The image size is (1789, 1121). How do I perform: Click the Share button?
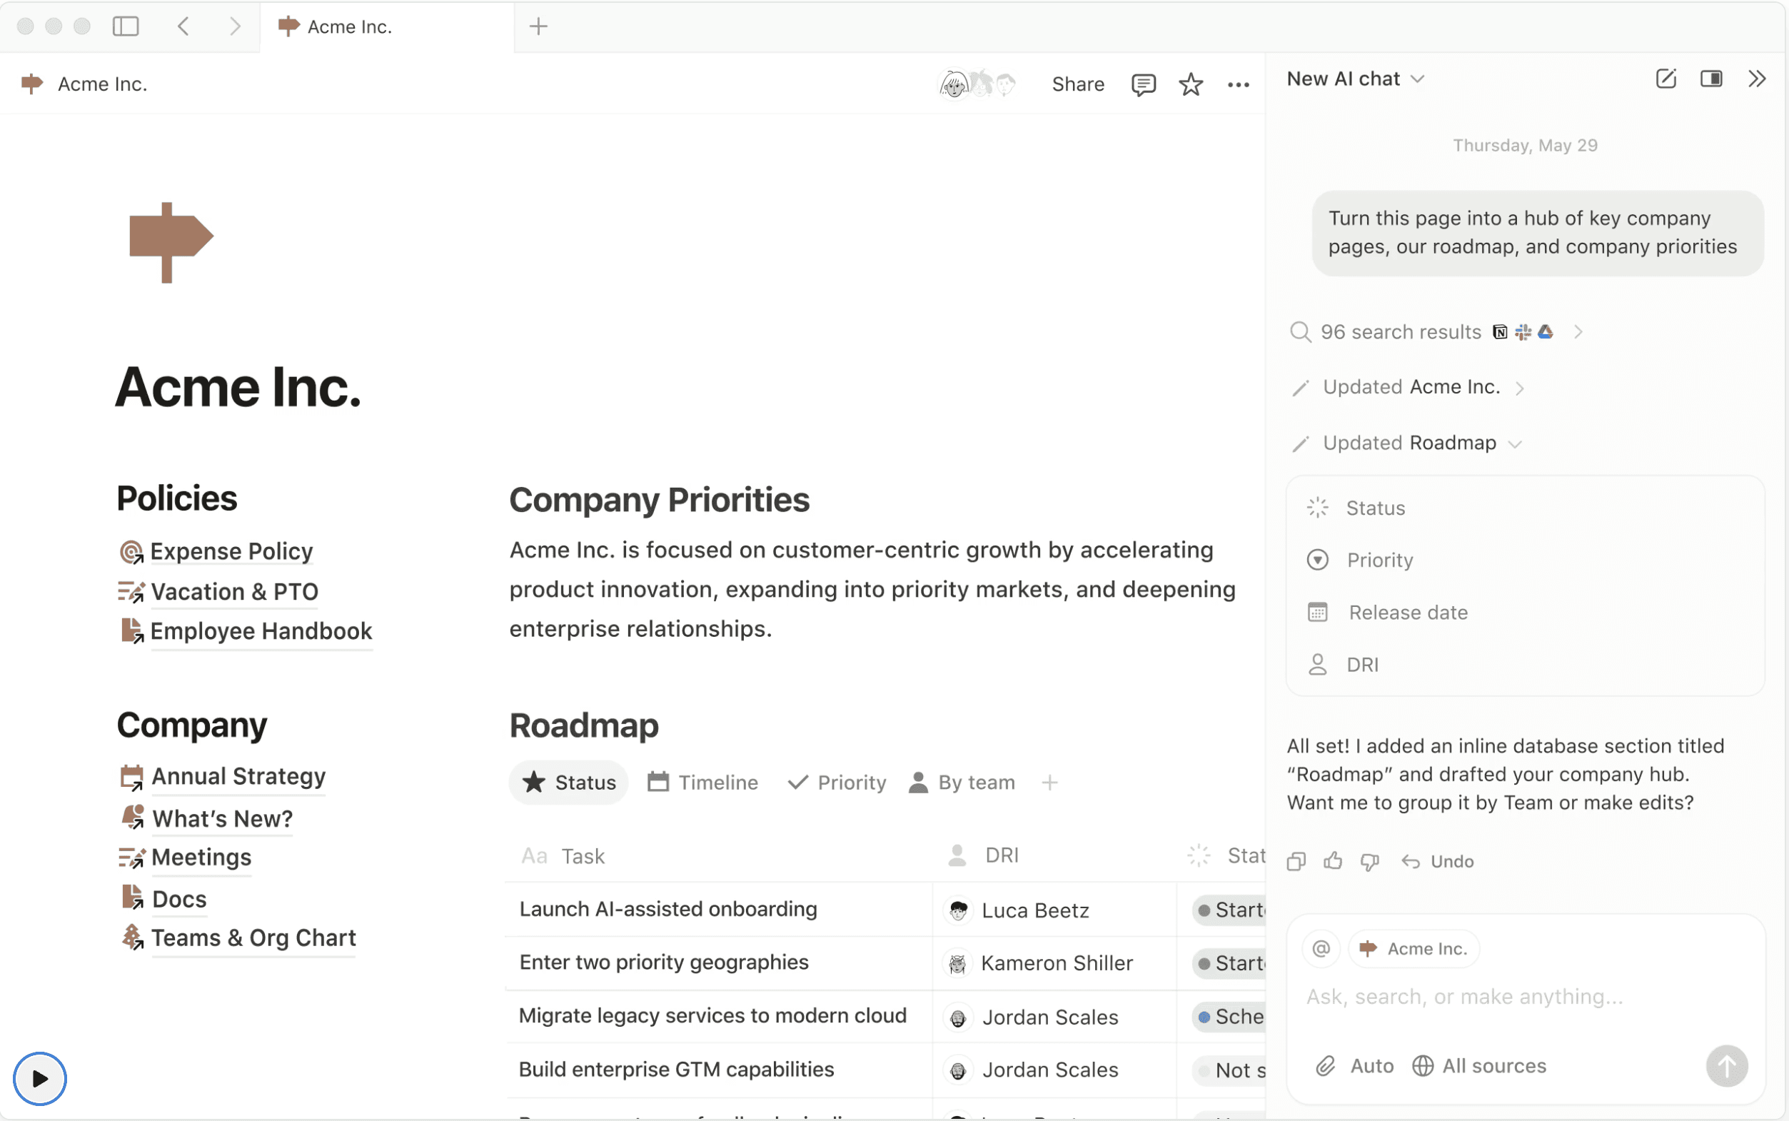tap(1077, 84)
